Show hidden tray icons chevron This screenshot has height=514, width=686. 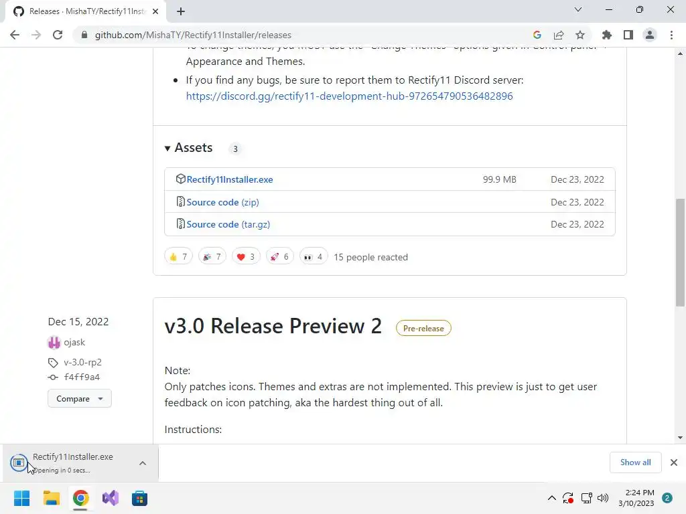(x=552, y=498)
